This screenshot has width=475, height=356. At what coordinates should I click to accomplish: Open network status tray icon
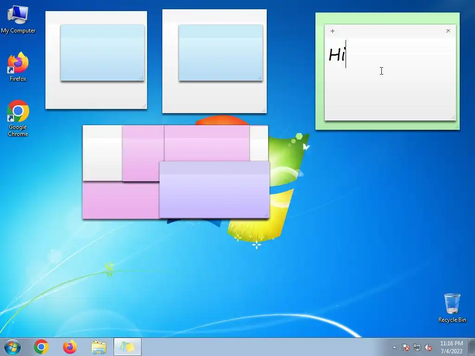[417, 347]
